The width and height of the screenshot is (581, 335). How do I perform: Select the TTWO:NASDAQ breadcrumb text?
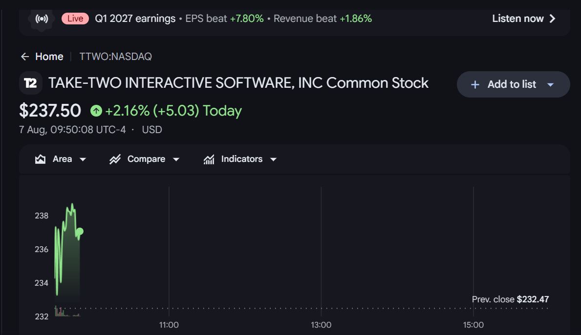click(x=116, y=57)
